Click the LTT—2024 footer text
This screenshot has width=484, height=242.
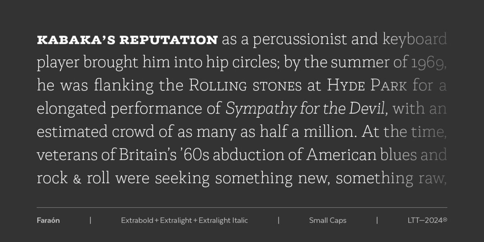tap(422, 221)
